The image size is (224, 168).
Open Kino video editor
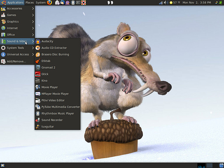58,81
